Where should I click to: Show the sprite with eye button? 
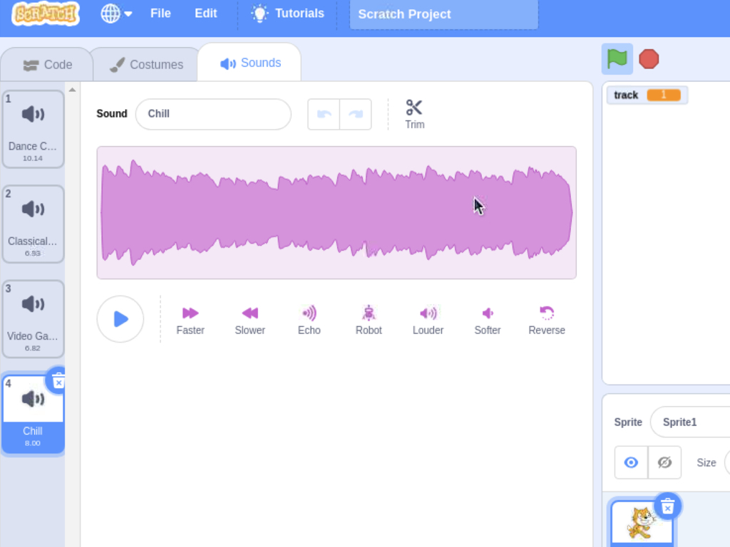pos(632,462)
